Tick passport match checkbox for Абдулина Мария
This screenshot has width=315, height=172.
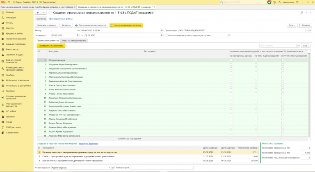[231, 64]
